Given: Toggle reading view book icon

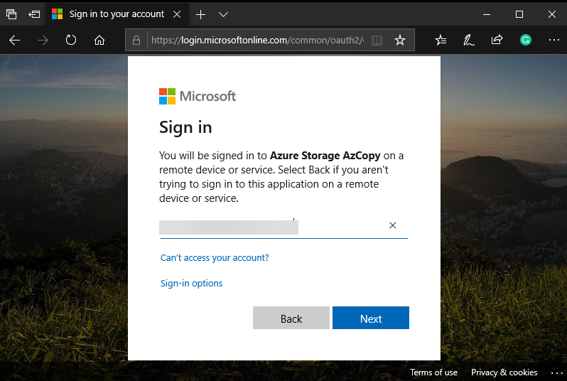Looking at the screenshot, I should point(377,41).
